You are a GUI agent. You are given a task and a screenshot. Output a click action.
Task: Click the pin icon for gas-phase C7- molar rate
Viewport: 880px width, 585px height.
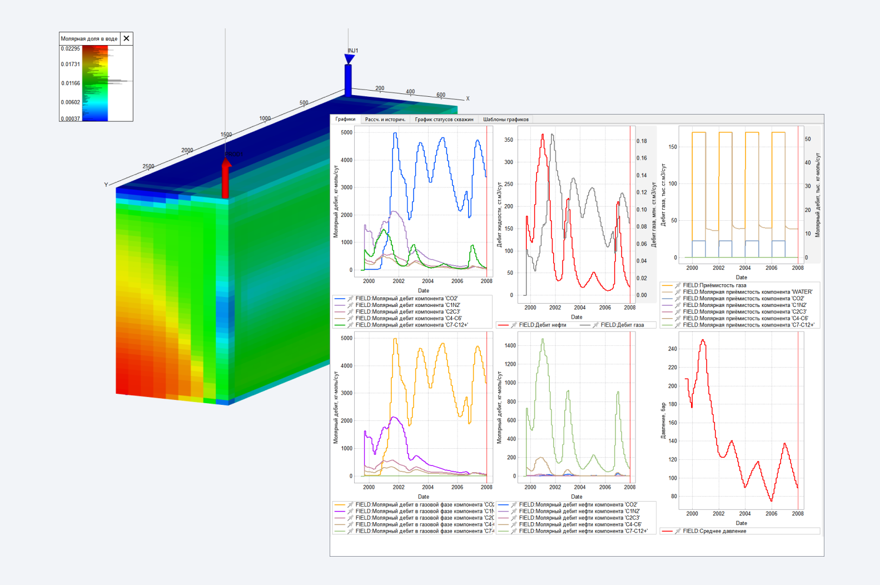pyautogui.click(x=351, y=532)
